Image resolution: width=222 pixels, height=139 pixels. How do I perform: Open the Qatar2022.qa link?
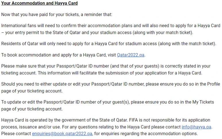point(131,55)
